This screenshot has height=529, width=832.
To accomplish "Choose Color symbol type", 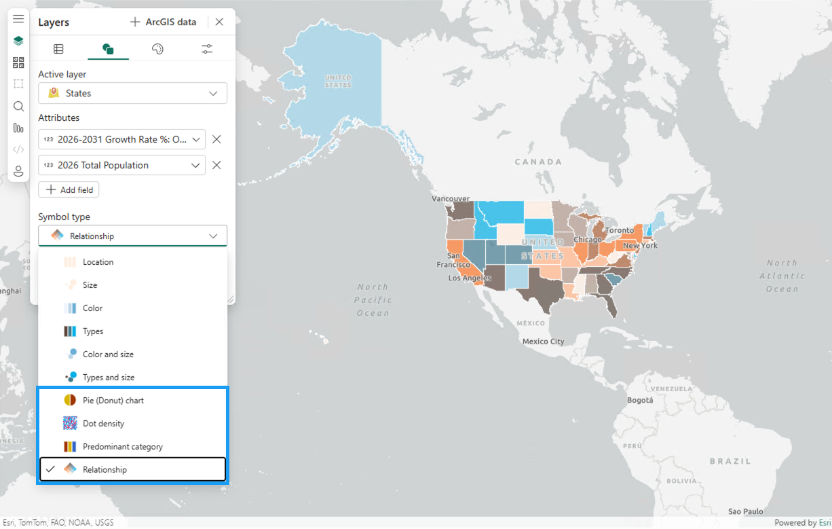I will (132, 308).
